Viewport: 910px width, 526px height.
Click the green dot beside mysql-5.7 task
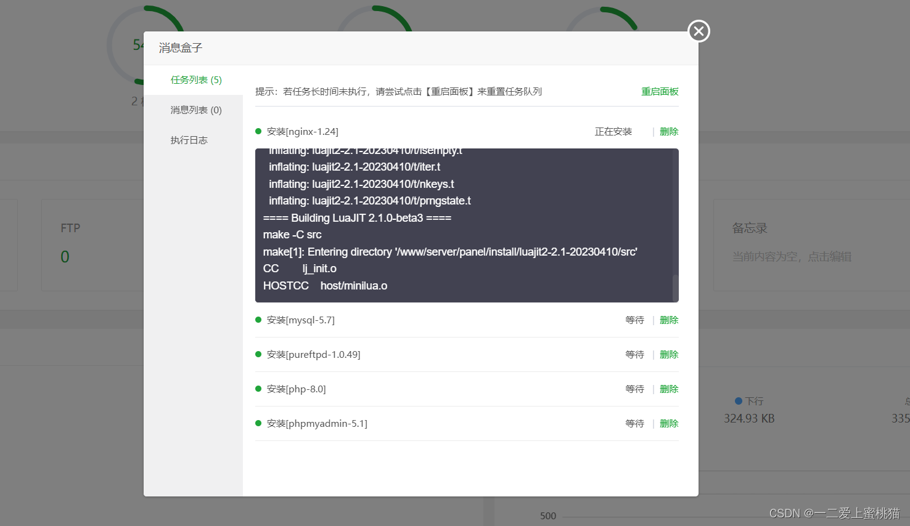258,320
